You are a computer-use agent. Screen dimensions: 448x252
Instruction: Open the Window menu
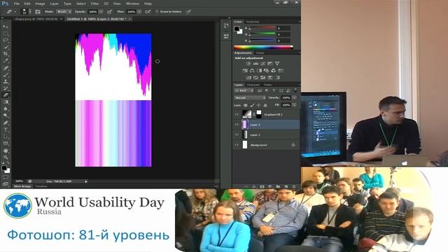click(132, 3)
